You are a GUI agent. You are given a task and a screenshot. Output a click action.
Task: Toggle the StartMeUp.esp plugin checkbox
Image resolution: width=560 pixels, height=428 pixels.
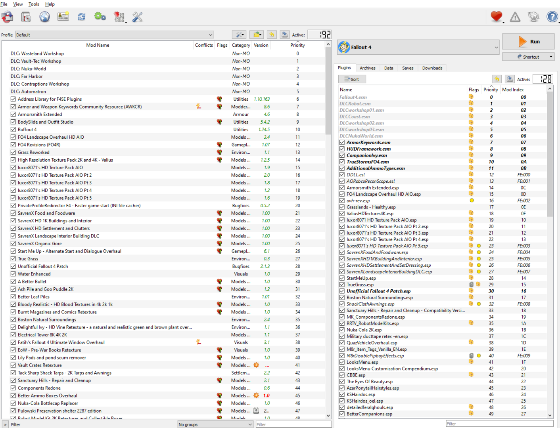click(x=342, y=278)
